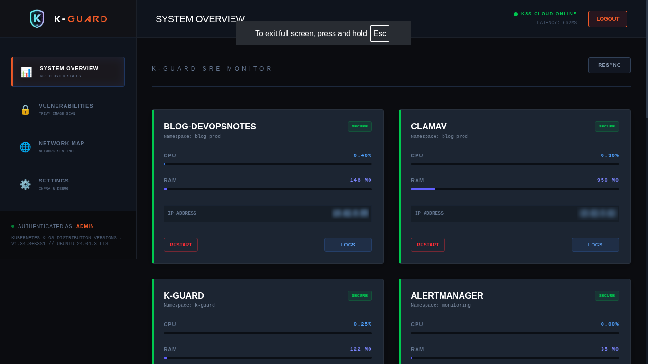Click the K-Guard shield logo
This screenshot has width=648, height=364.
(37, 18)
